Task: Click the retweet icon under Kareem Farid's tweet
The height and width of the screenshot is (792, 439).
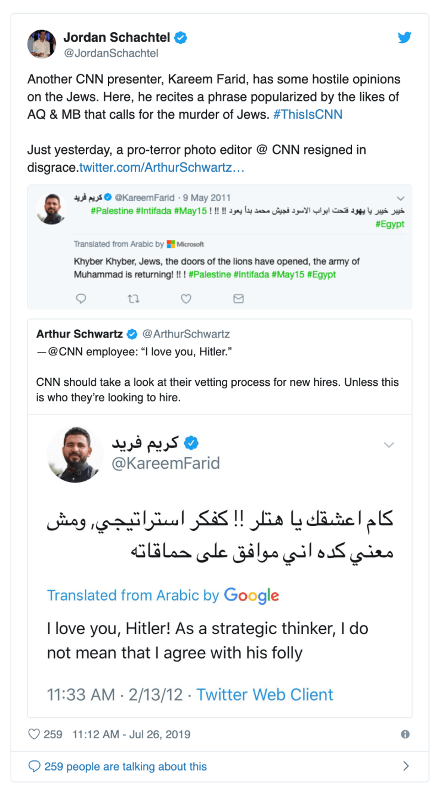Action: [x=134, y=298]
